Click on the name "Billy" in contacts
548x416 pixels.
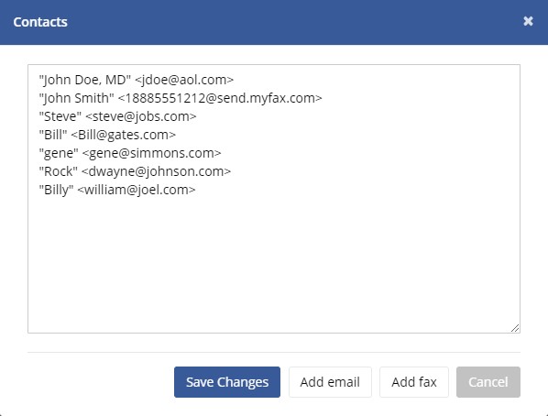[56, 190]
